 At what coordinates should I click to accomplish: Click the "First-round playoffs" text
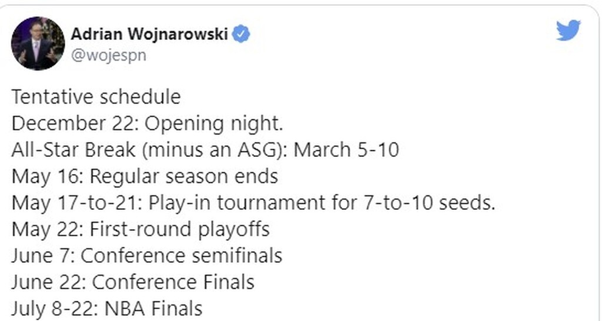coord(179,229)
